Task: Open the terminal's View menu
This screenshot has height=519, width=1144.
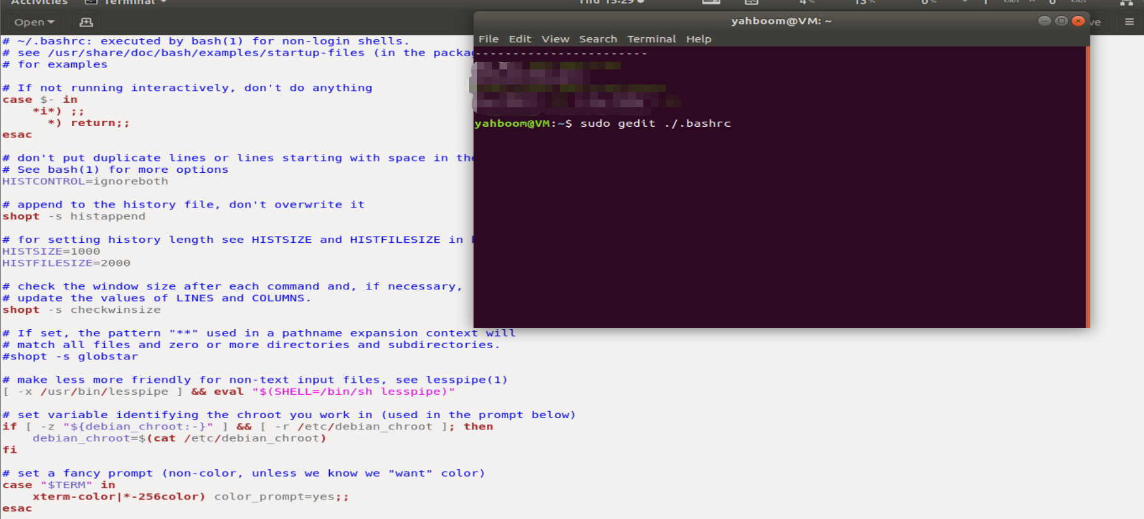Action: (555, 39)
